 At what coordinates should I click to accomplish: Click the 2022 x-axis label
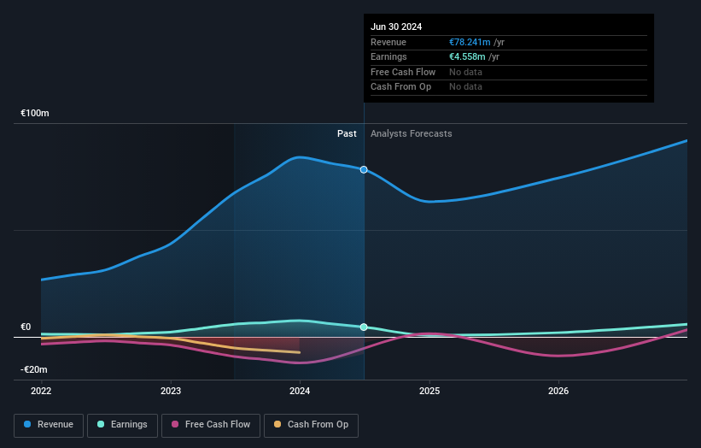pyautogui.click(x=41, y=391)
